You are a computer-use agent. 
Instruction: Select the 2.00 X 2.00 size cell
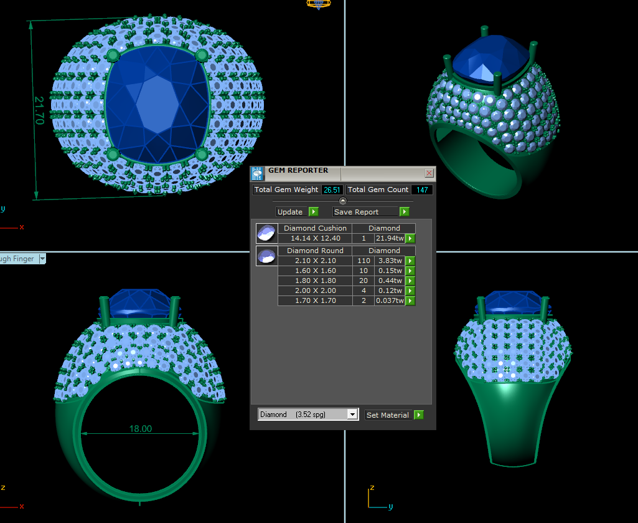click(316, 290)
